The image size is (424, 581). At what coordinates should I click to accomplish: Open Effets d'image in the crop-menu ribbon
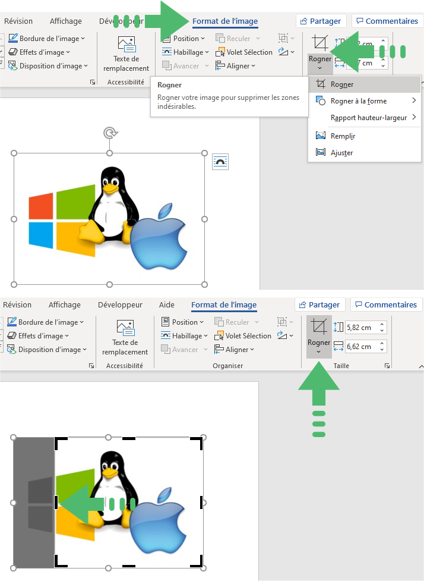click(39, 52)
